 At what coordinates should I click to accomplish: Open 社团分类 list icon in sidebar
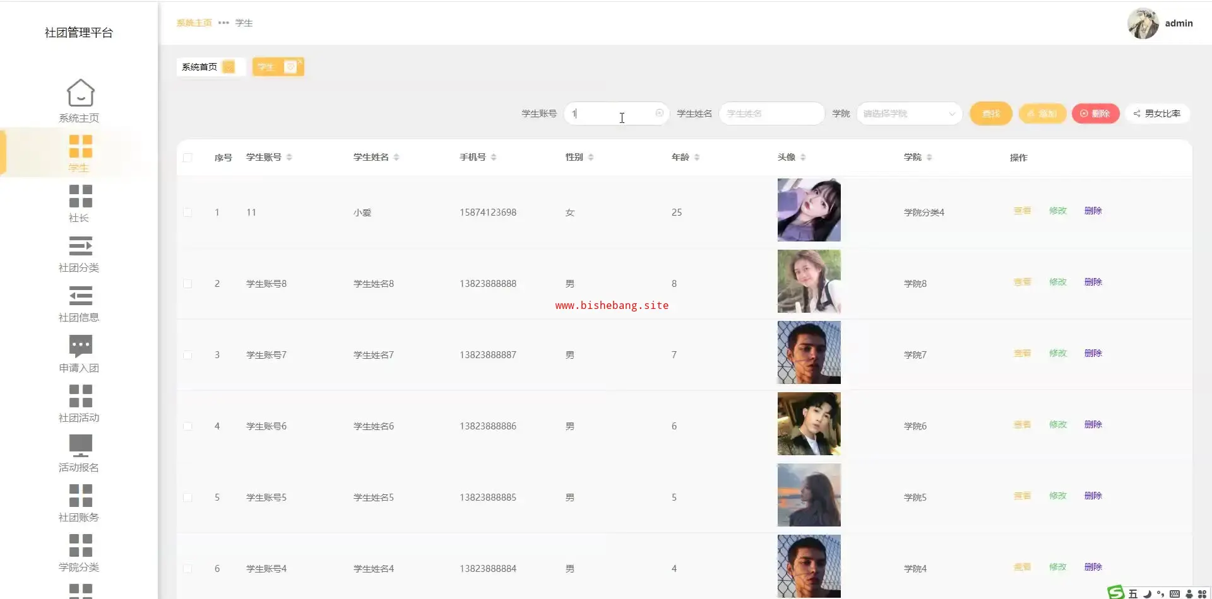pos(80,246)
